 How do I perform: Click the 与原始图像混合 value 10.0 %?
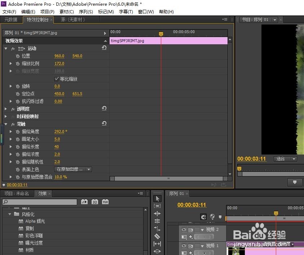[61, 177]
